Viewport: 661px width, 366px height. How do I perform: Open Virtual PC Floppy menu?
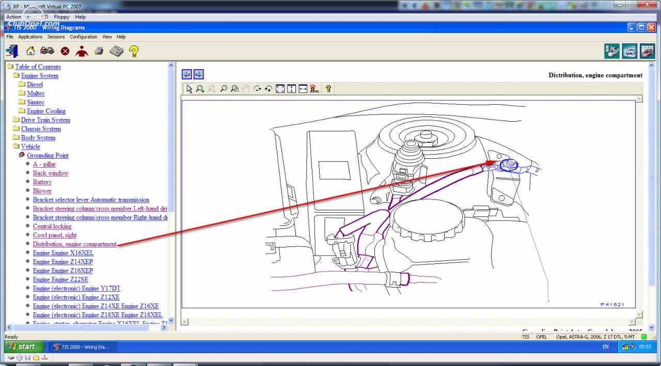click(x=61, y=16)
